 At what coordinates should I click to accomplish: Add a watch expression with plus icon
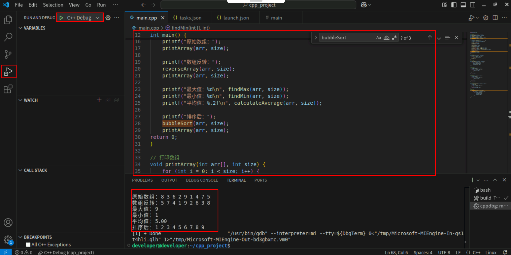pyautogui.click(x=99, y=100)
